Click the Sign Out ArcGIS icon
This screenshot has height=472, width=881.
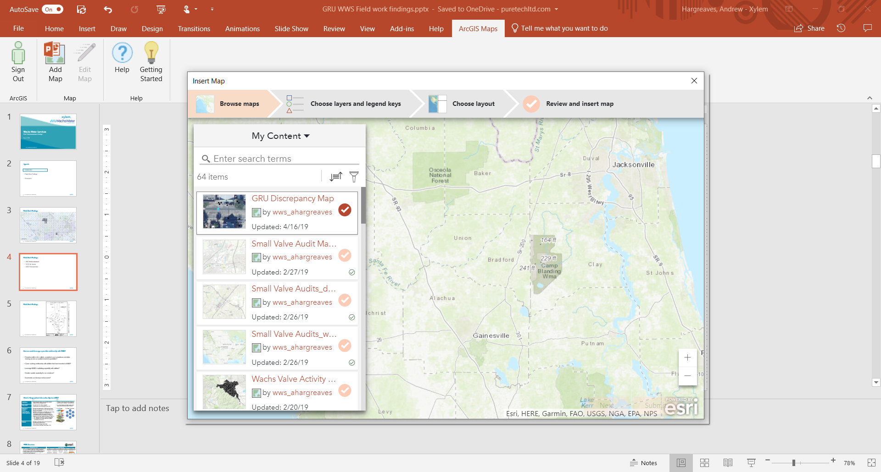click(x=18, y=62)
